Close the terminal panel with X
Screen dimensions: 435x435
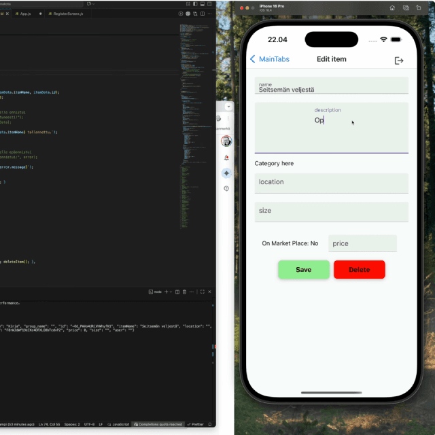tap(211, 292)
